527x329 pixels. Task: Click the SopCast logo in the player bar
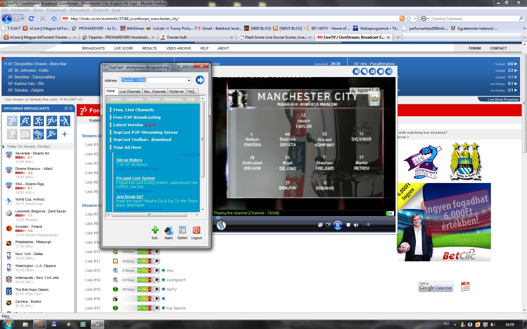coord(221,225)
